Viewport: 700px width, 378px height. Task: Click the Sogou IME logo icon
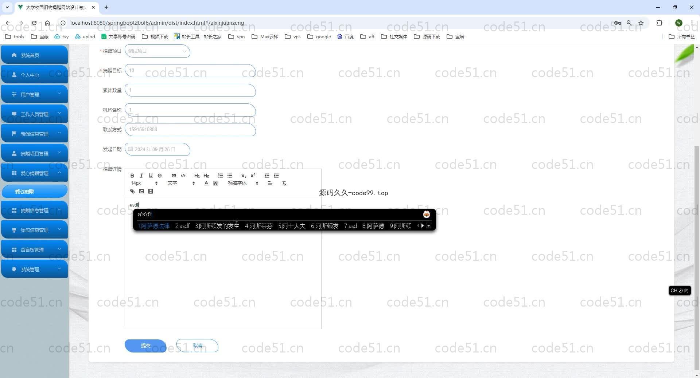[x=426, y=214]
